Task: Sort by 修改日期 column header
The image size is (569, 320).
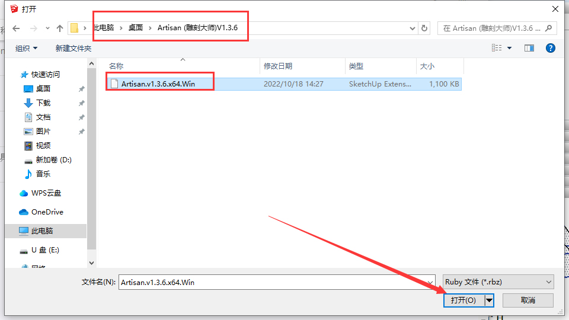Action: [x=278, y=66]
